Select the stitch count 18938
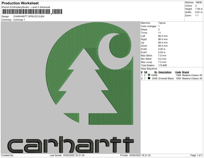This screenshot has width=204, height=158. click(199, 2)
